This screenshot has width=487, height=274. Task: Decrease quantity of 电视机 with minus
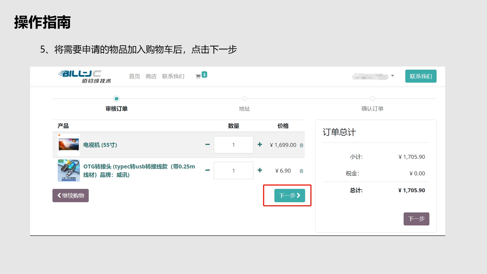(207, 145)
